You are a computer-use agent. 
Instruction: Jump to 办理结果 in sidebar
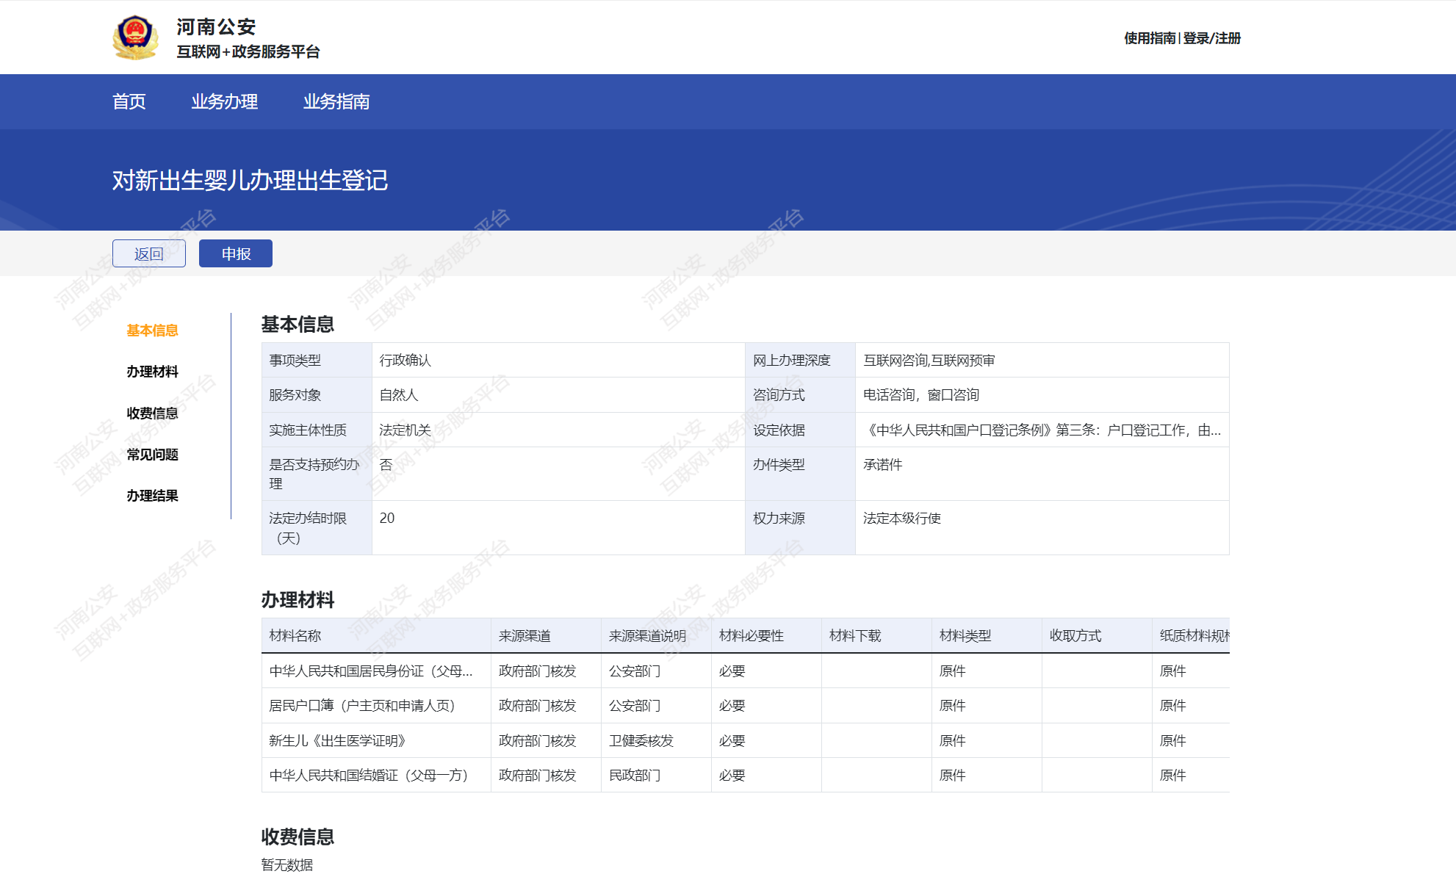pyautogui.click(x=152, y=496)
